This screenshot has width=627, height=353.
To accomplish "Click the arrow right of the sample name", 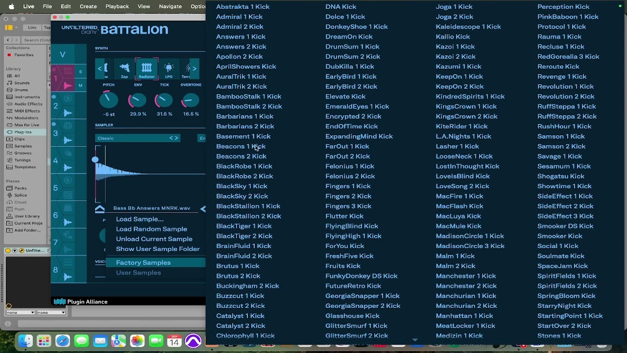I will (203, 209).
